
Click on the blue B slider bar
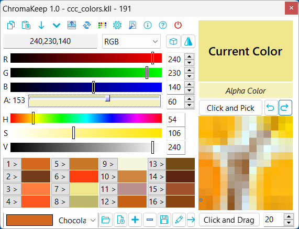click(x=86, y=87)
